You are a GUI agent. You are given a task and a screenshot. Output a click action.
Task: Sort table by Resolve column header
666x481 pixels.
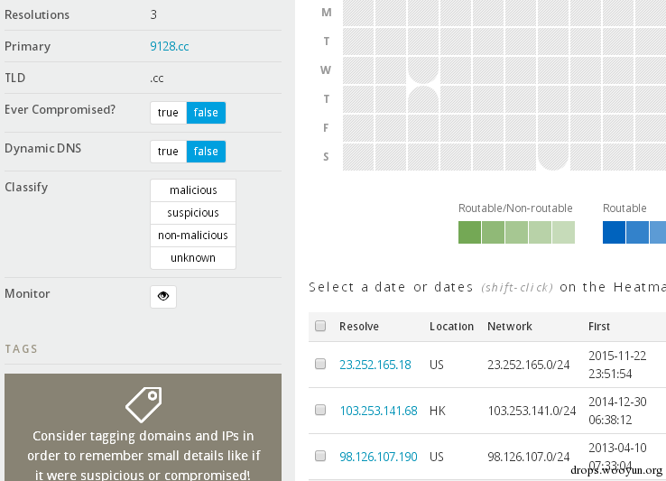click(x=359, y=327)
